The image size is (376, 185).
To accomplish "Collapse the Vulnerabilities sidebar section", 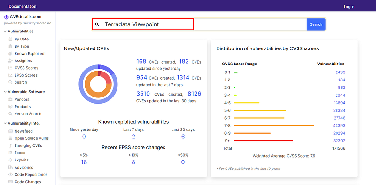I will [5, 31].
